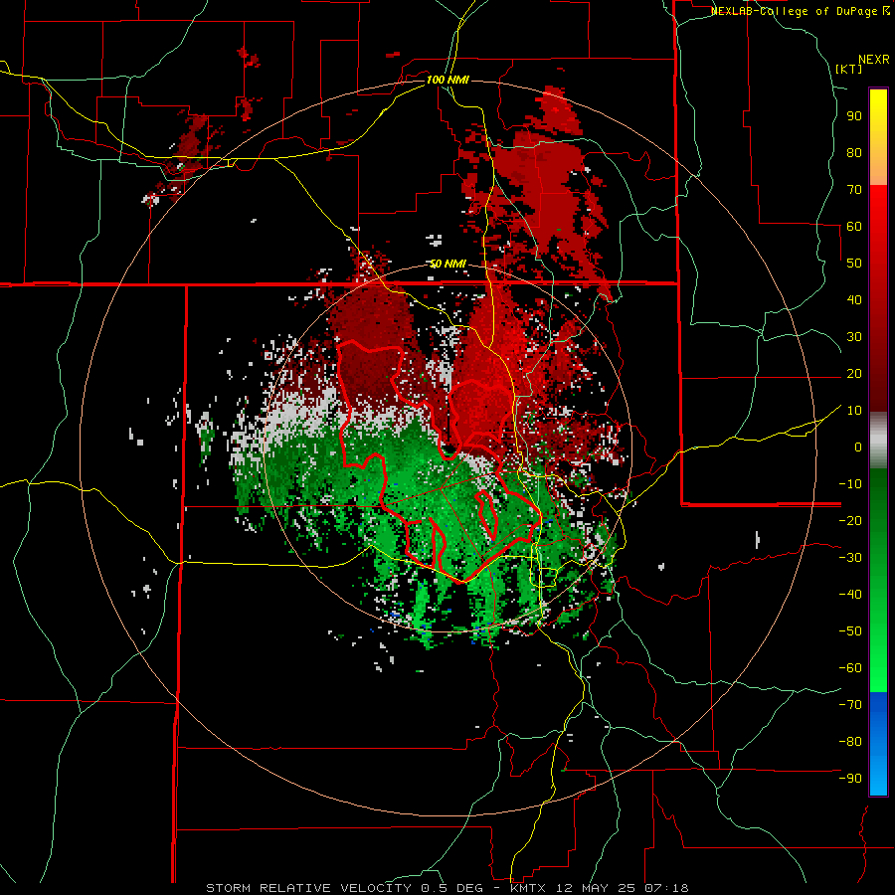Click the "-30" velocity scale label

point(850,558)
